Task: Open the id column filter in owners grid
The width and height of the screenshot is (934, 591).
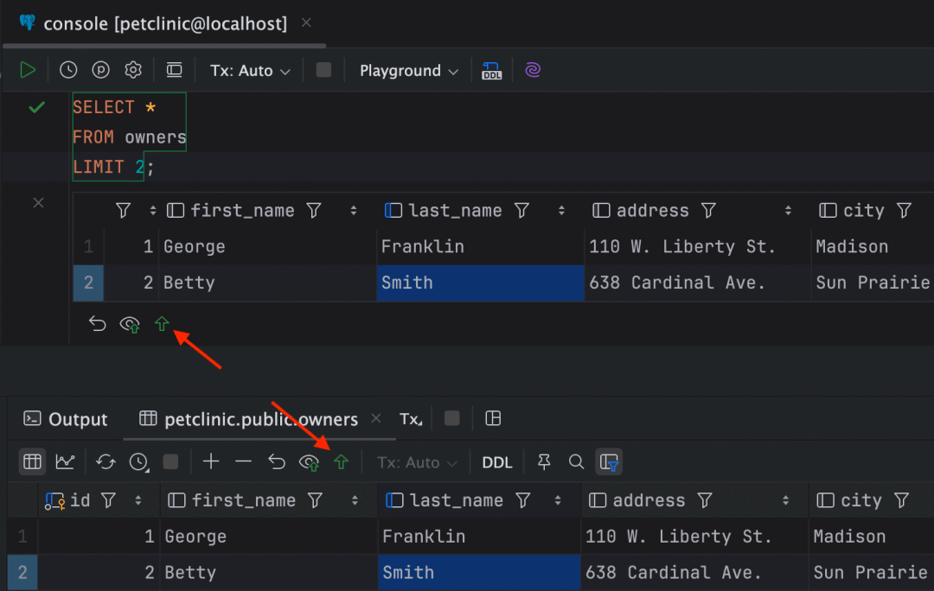Action: tap(108, 500)
